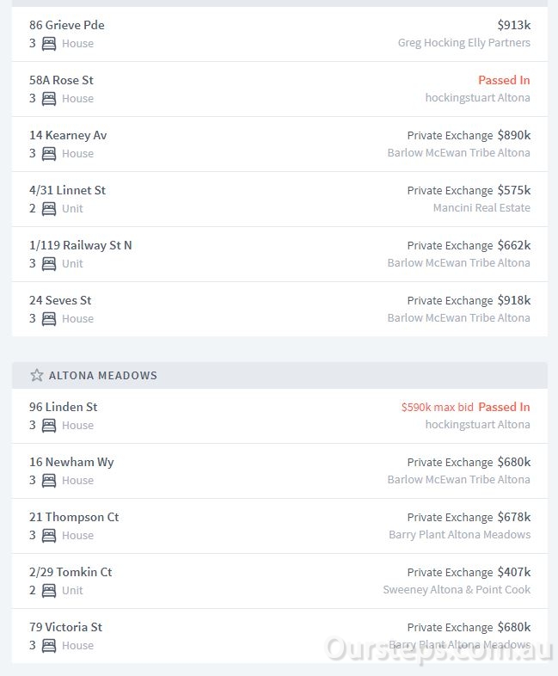Click red Passed In on 58A Rose St
This screenshot has height=676, width=558.
pyautogui.click(x=504, y=80)
